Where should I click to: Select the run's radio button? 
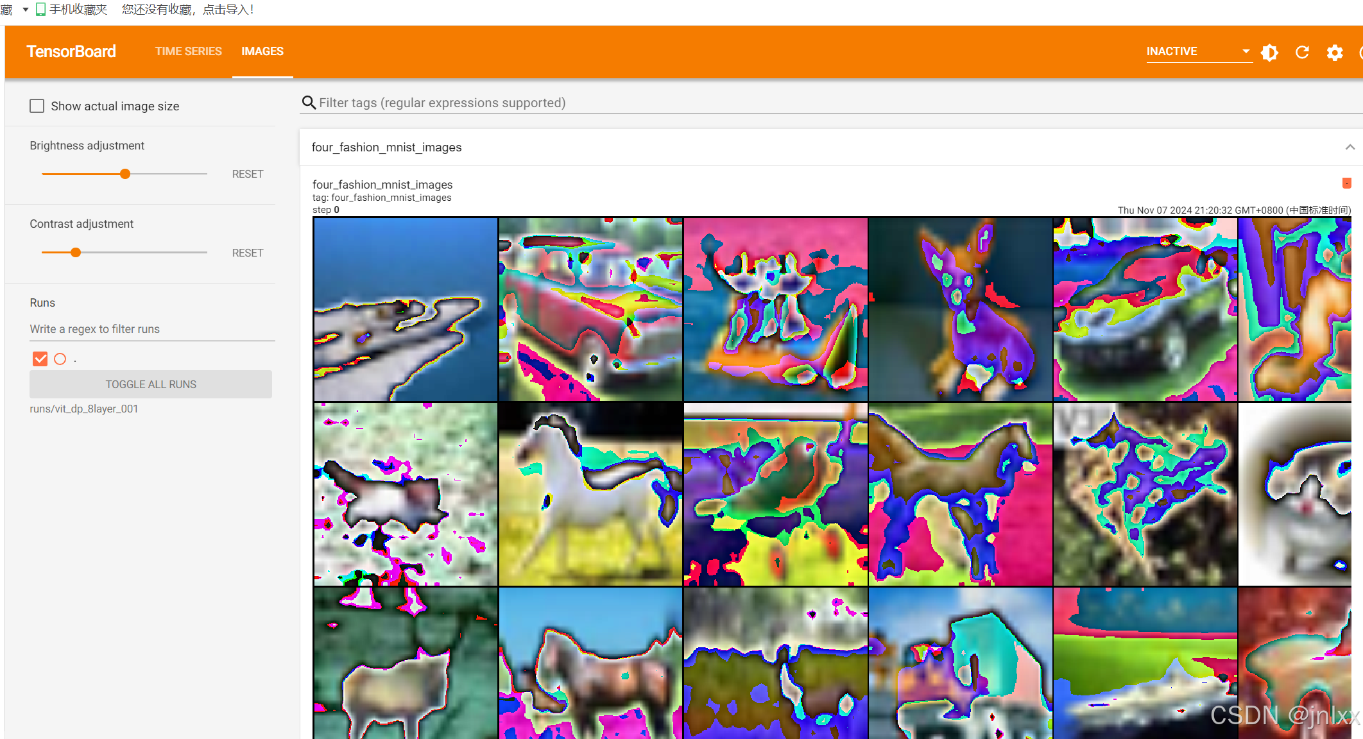(x=60, y=359)
